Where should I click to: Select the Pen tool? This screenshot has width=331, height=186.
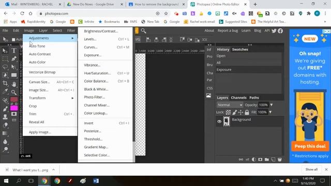click(14, 59)
